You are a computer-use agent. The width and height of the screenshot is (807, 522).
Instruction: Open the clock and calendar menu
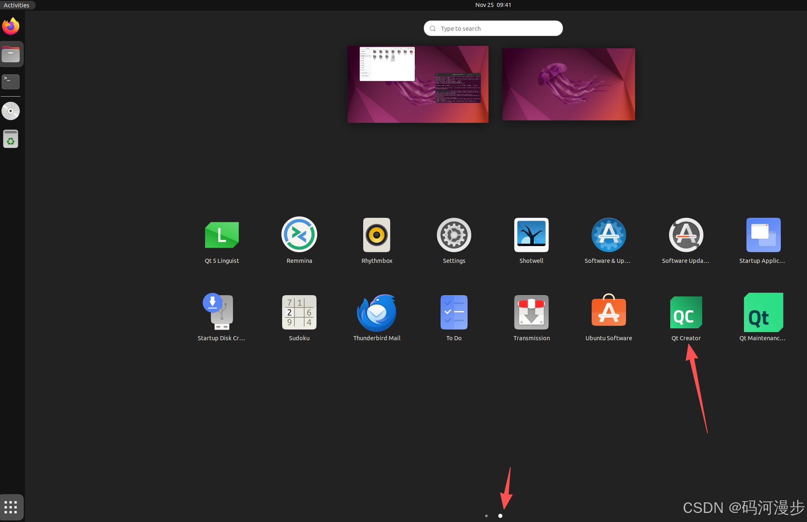click(x=493, y=5)
